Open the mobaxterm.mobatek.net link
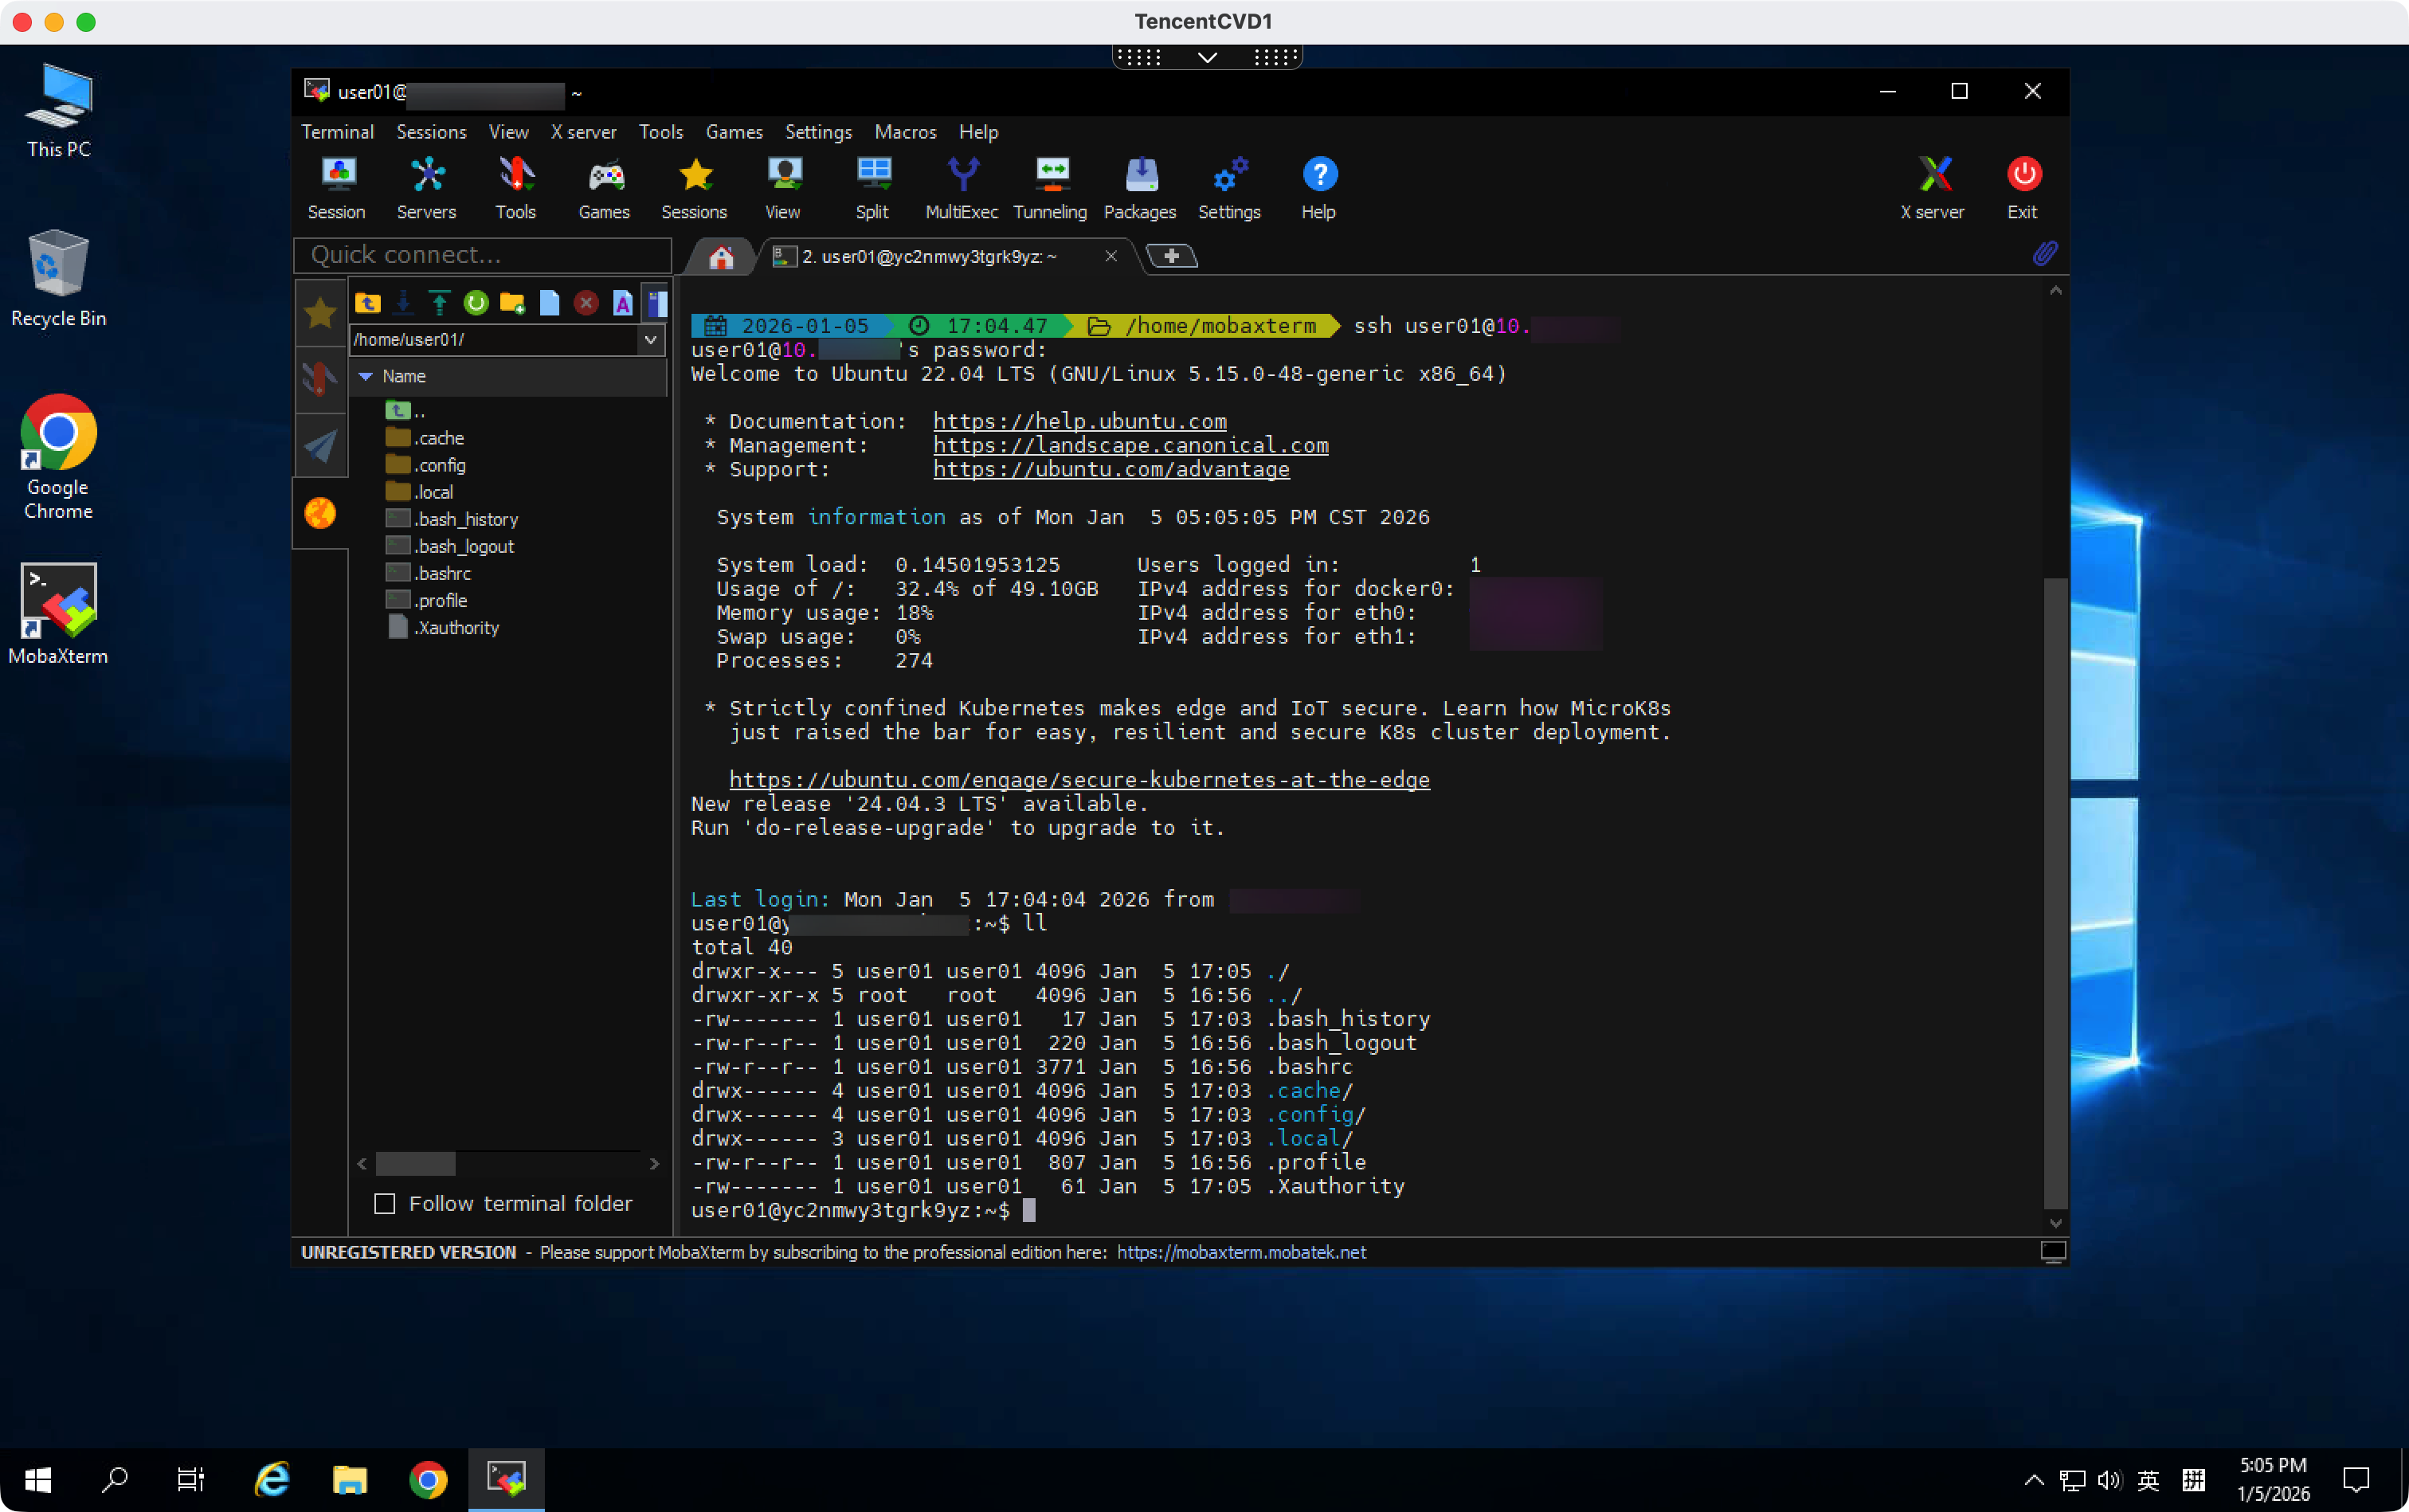Screen dimensions: 2409x1512 pos(1241,1252)
